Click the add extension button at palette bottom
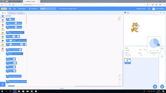 (3, 84)
